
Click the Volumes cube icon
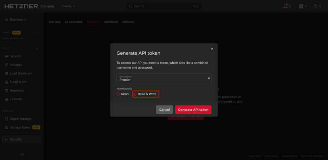[x=7, y=65]
